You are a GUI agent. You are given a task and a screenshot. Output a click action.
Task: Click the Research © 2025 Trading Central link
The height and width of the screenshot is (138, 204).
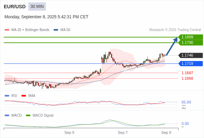[175, 30]
